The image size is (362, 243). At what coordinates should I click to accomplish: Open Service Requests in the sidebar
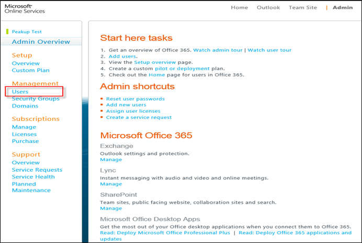[37, 170]
